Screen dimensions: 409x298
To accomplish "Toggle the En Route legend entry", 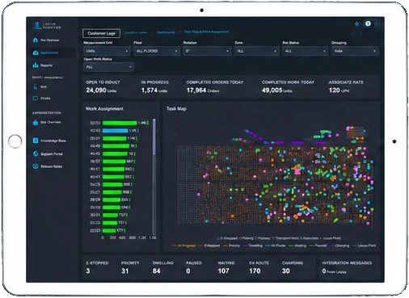I will (276, 246).
